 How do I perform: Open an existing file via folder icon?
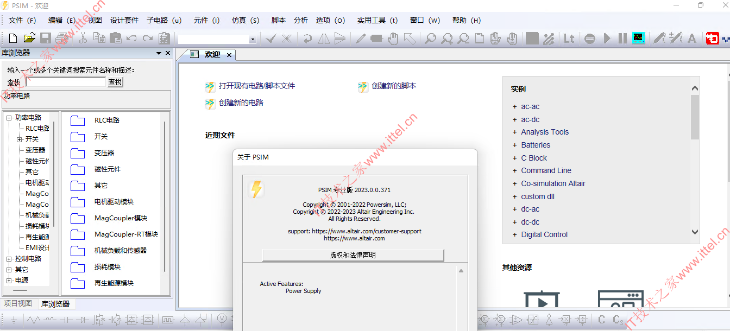click(29, 38)
